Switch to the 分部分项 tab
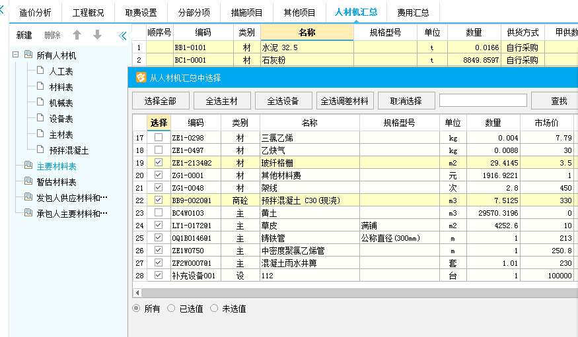Image resolution: width=578 pixels, height=337 pixels. 194,13
